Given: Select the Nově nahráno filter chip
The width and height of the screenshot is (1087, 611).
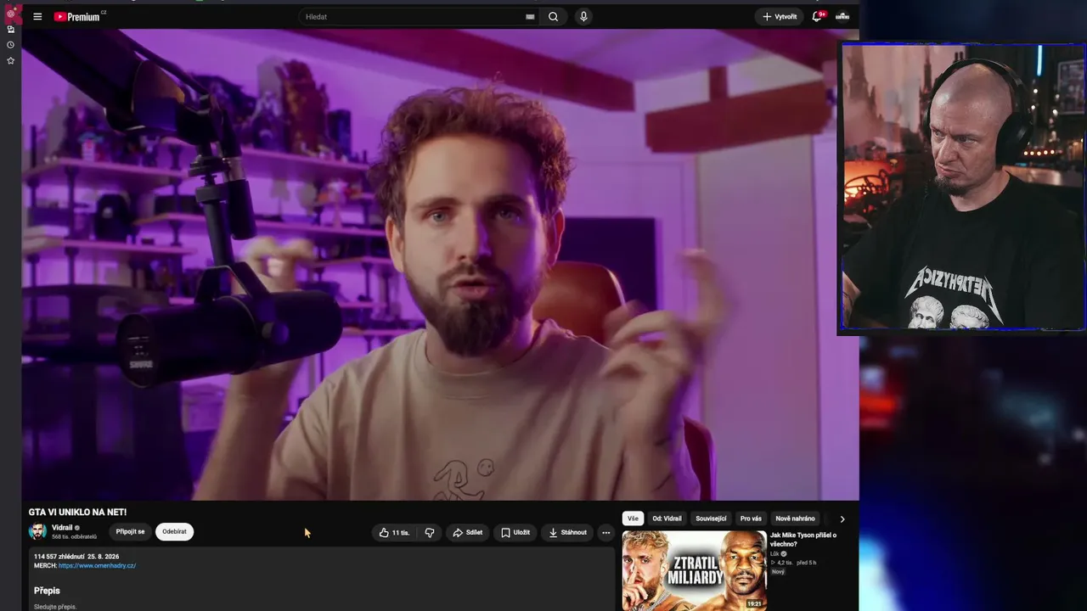Looking at the screenshot, I should [x=795, y=519].
